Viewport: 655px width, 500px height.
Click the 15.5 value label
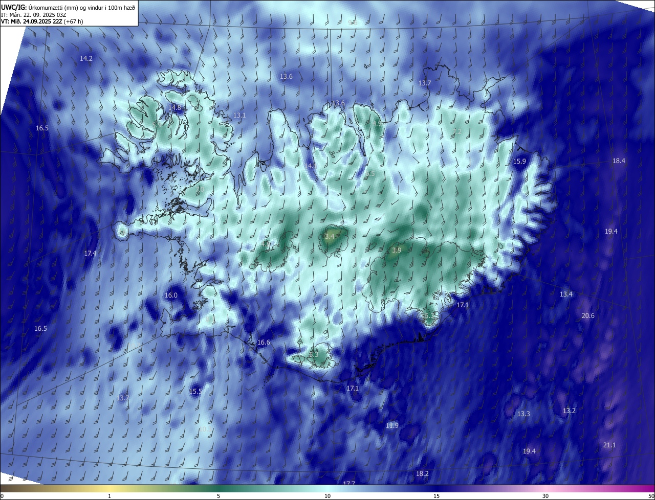(195, 392)
